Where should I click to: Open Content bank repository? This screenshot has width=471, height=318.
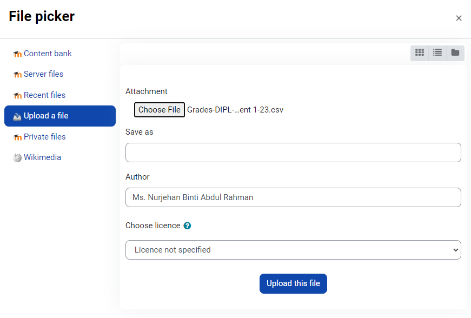[48, 54]
